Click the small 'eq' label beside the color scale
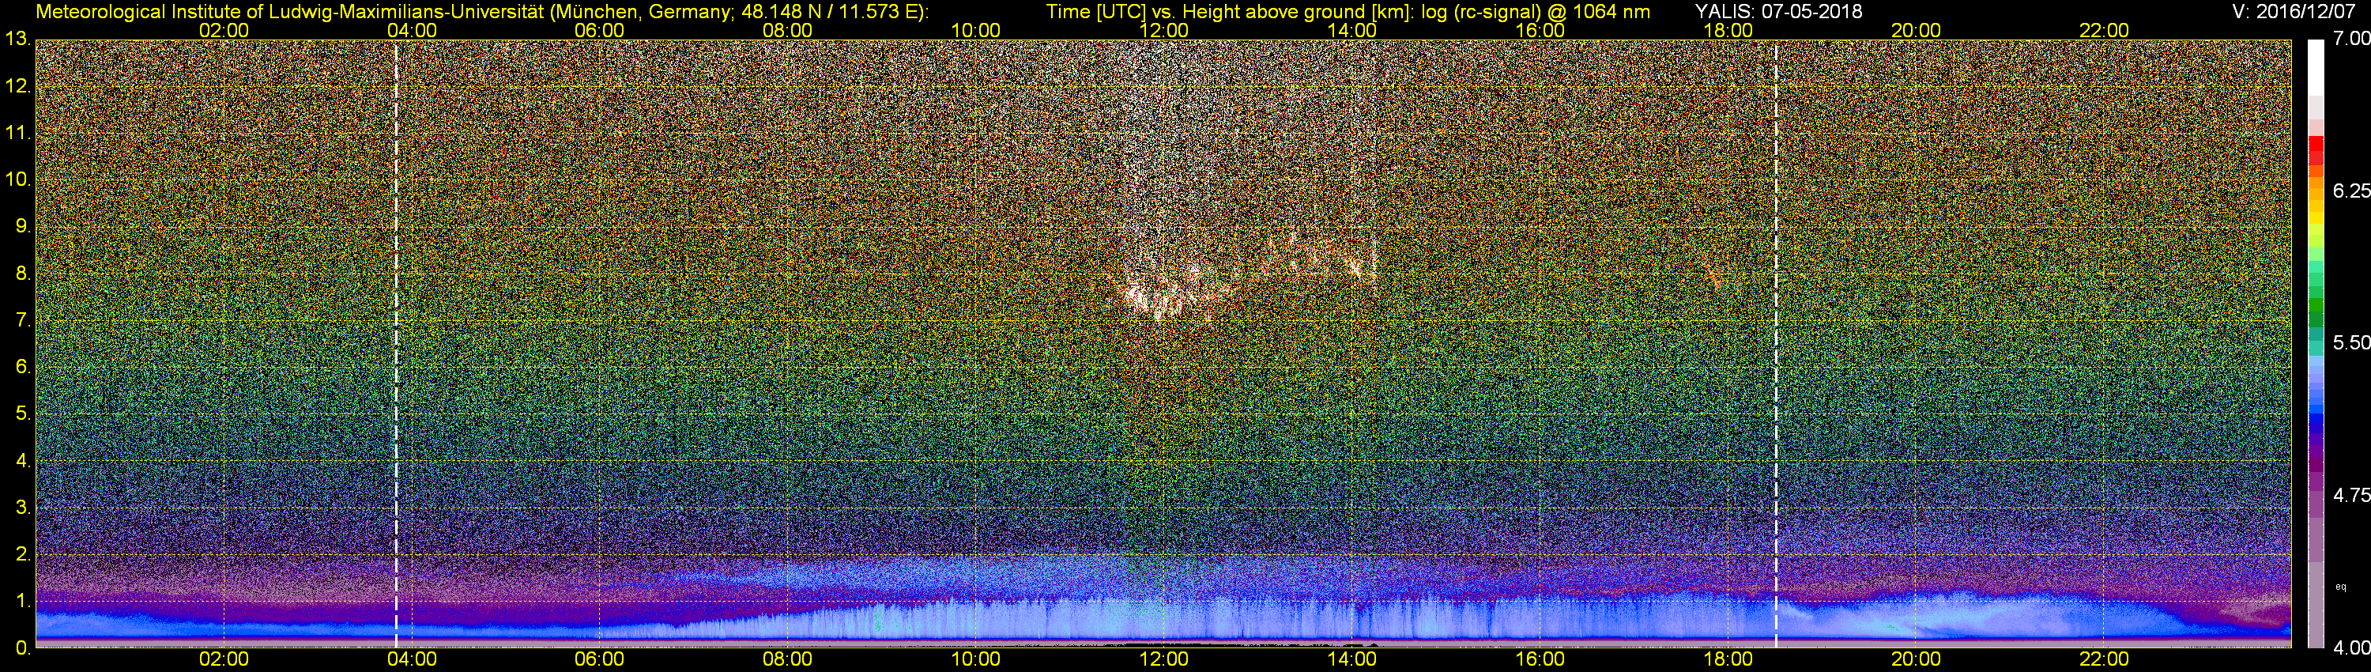 [2341, 587]
